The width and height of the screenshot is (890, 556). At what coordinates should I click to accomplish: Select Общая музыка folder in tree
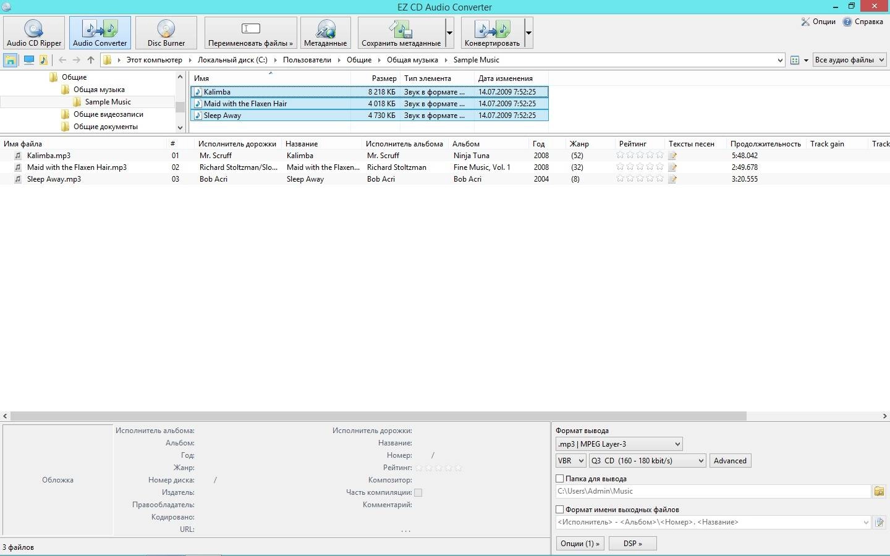click(x=99, y=90)
